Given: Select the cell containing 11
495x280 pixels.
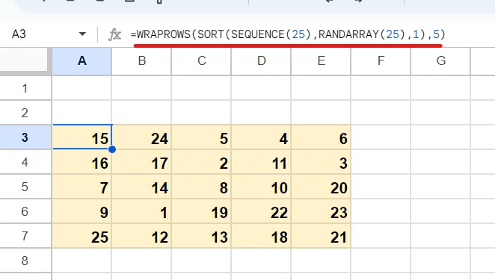Looking at the screenshot, I should tap(261, 162).
